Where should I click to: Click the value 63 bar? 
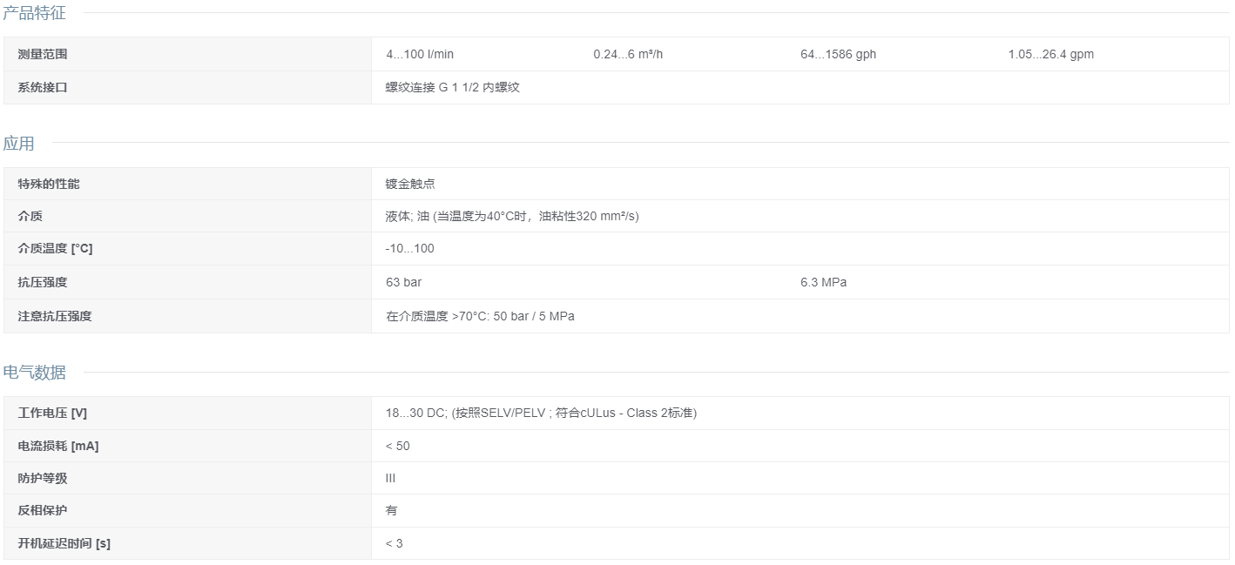click(x=403, y=282)
